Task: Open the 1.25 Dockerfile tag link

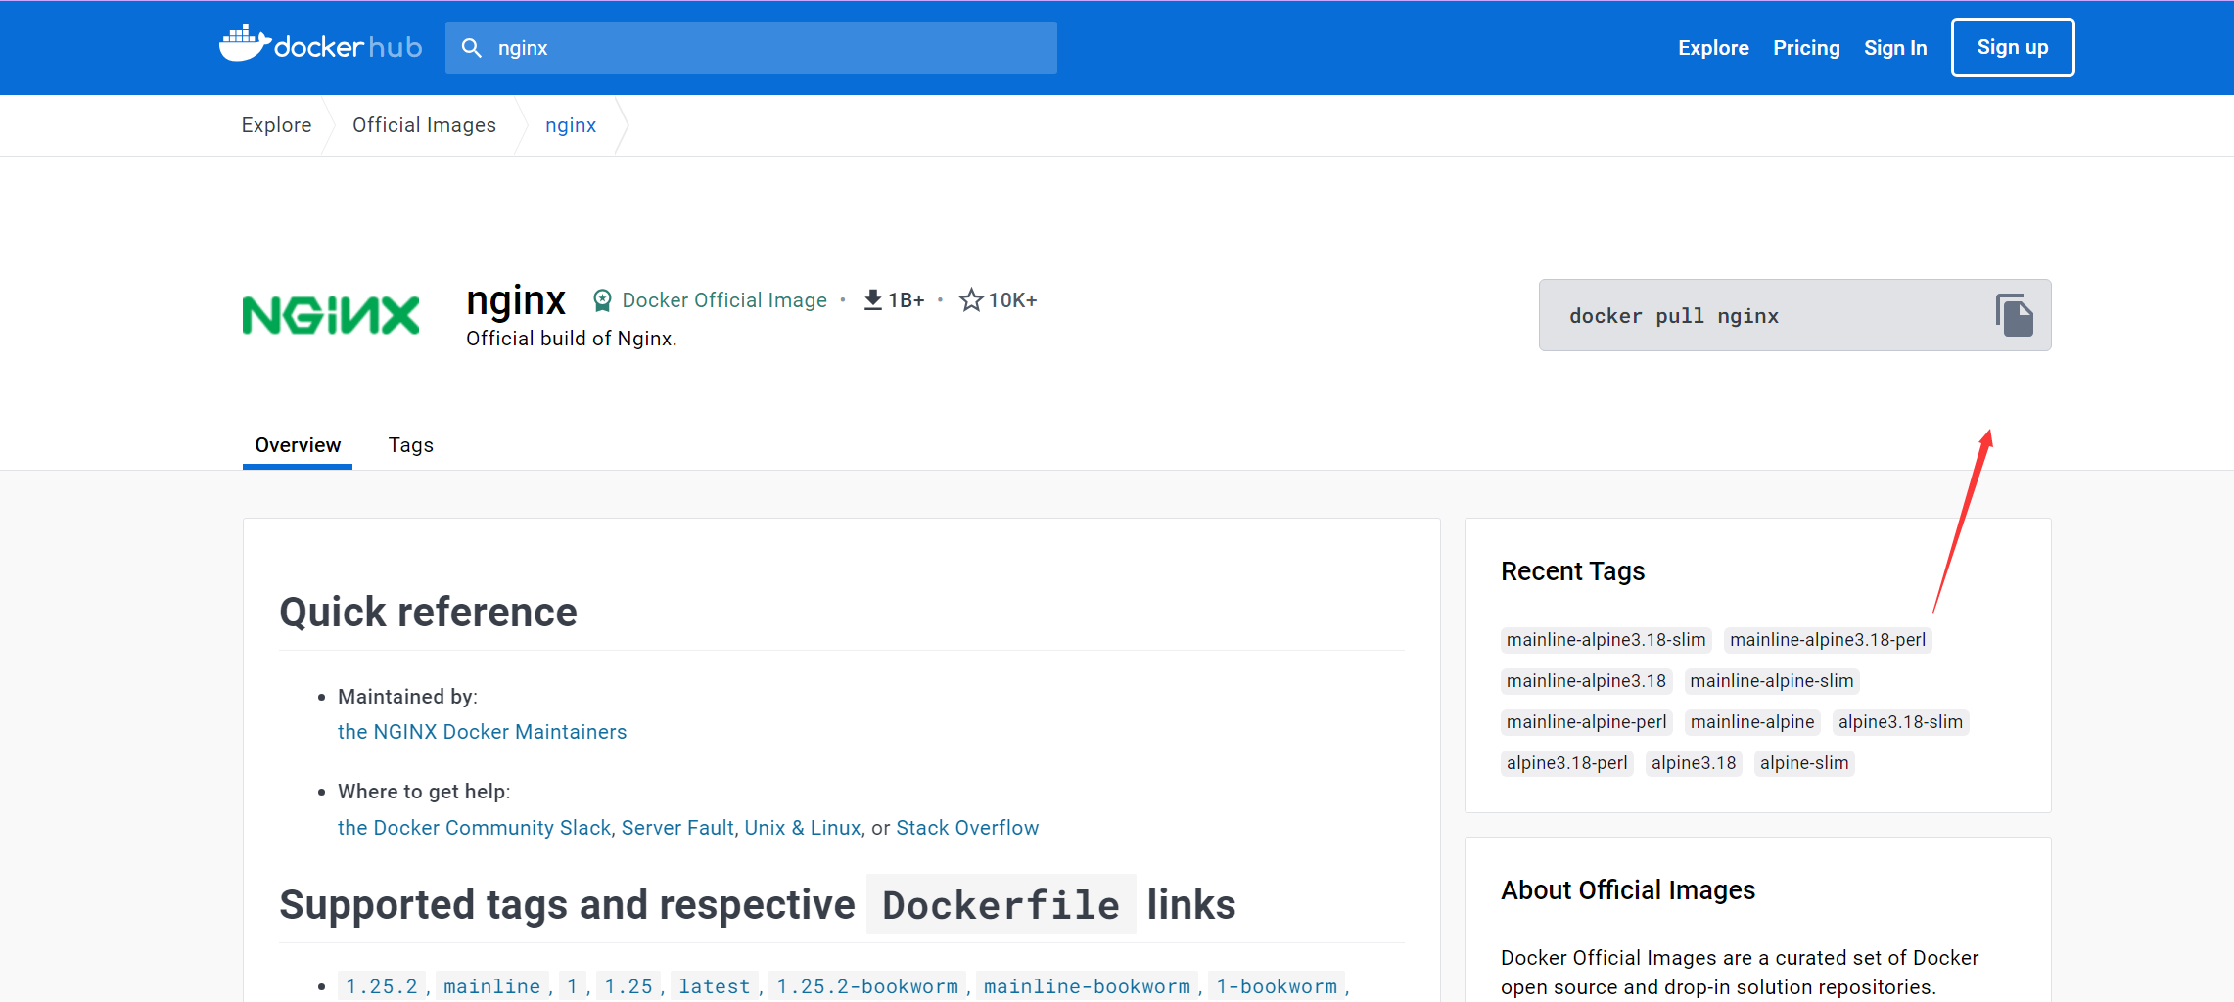Action: [628, 986]
